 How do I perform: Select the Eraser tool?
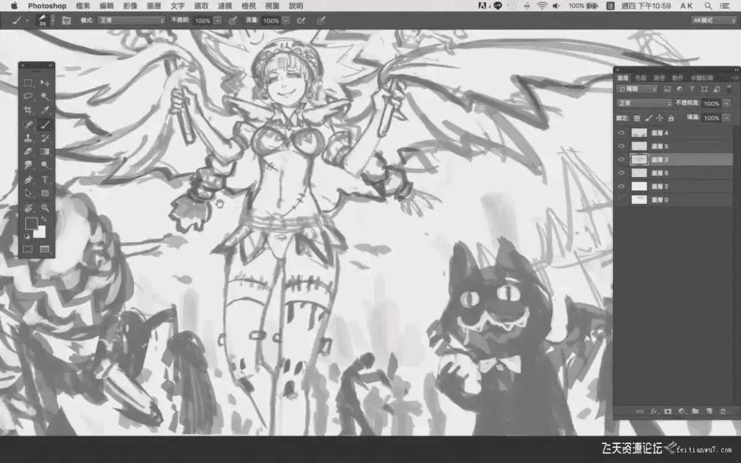(28, 151)
